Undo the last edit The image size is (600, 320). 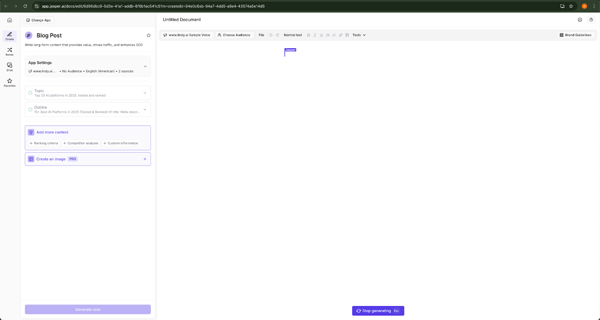[271, 35]
